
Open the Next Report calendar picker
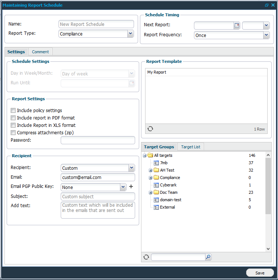(x=237, y=26)
